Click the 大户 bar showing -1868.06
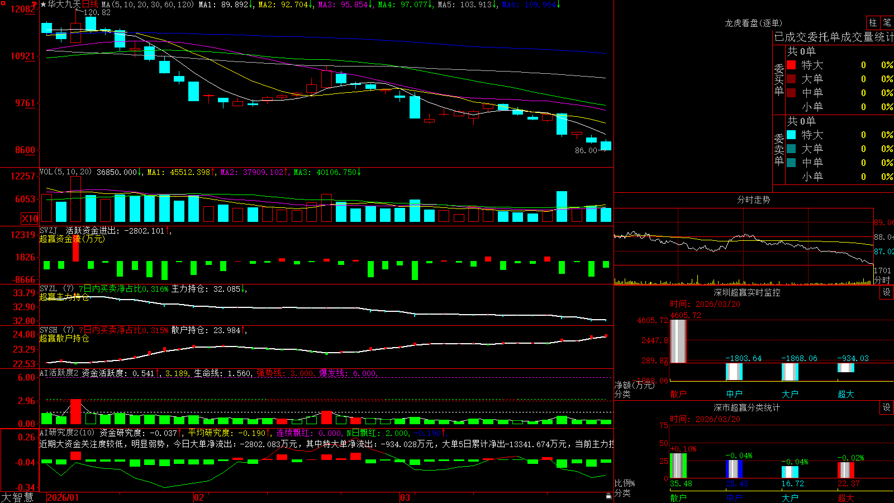The height and width of the screenshot is (503, 894). pos(790,372)
